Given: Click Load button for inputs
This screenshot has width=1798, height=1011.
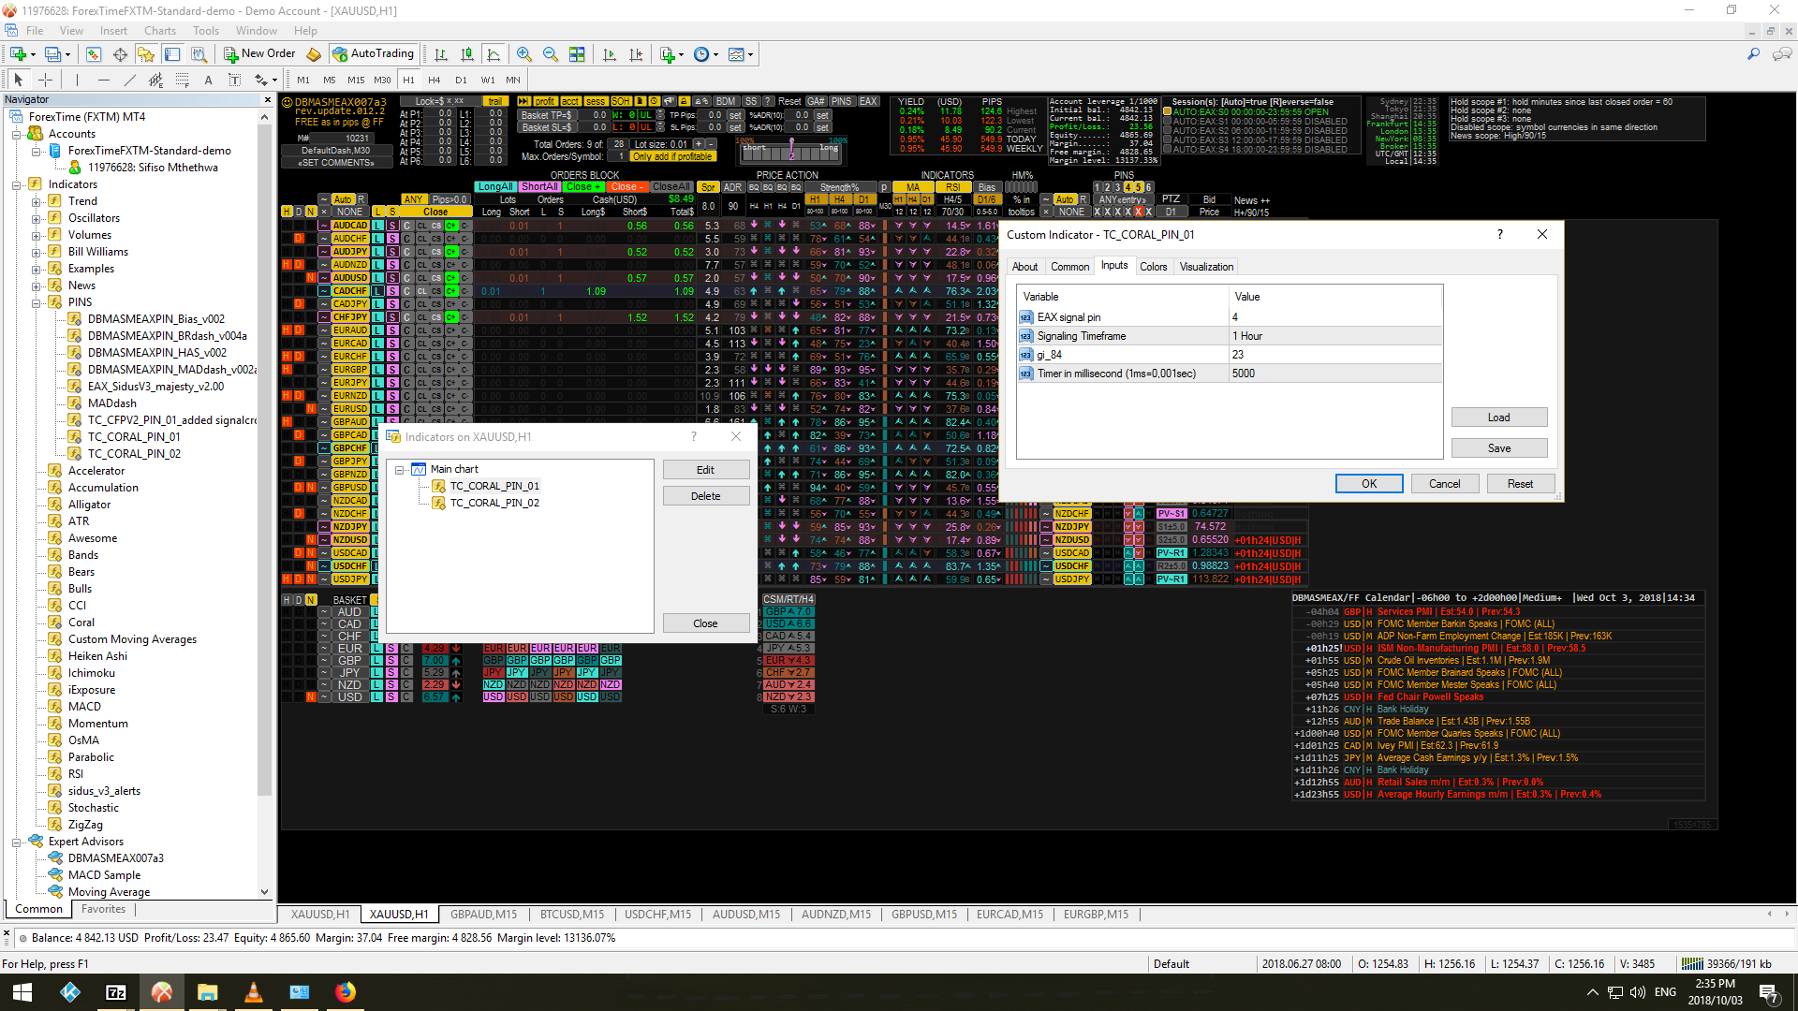Looking at the screenshot, I should click(x=1498, y=418).
